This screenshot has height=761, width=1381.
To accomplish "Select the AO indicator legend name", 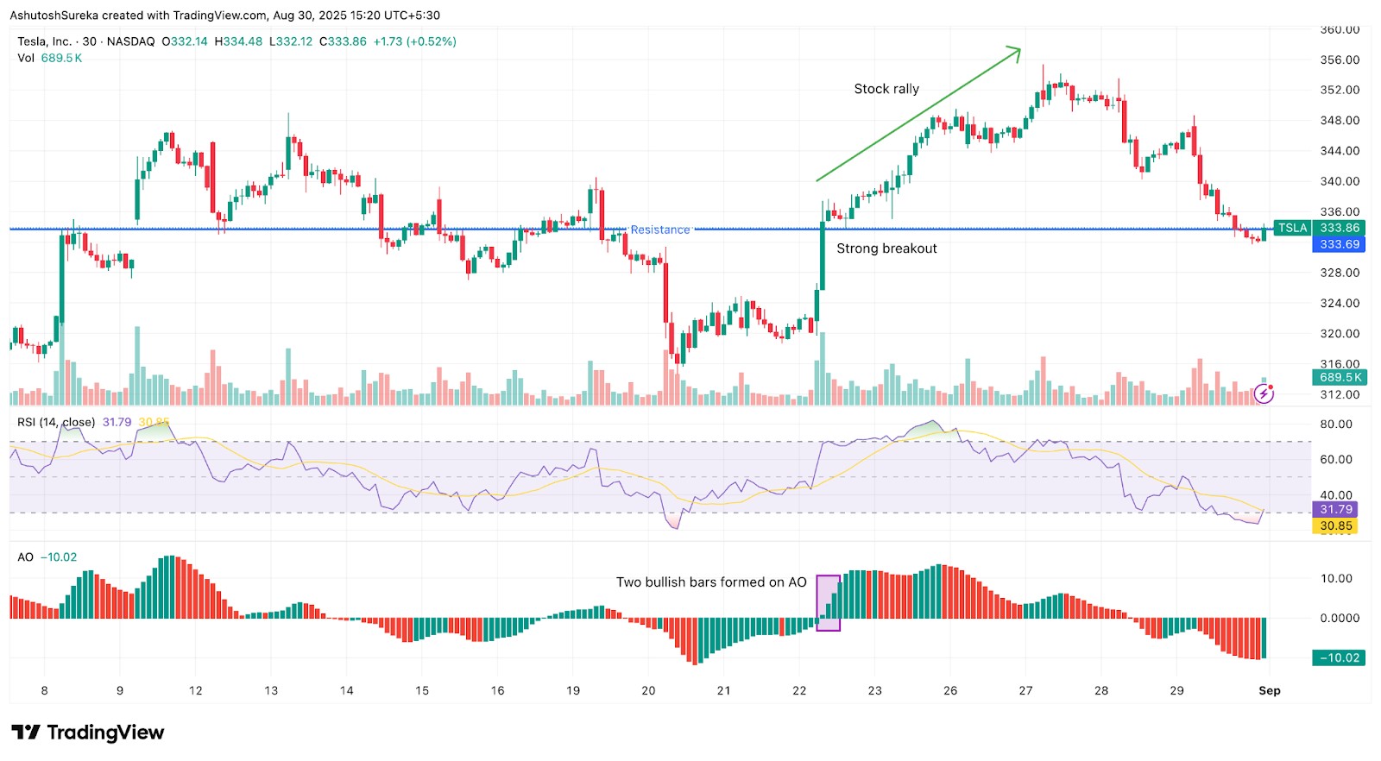I will [26, 557].
